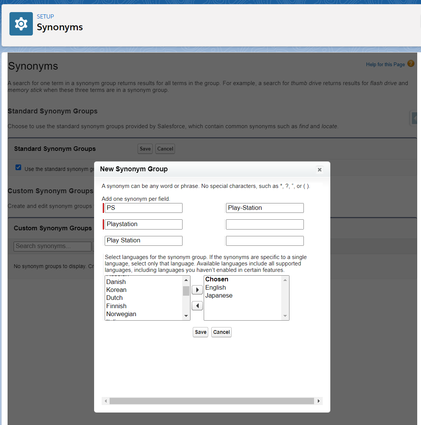The height and width of the screenshot is (425, 421).
Task: Click the Setup gear icon
Action: (21, 24)
